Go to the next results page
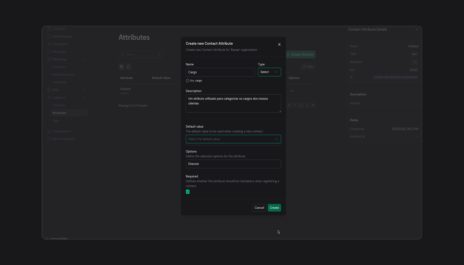This screenshot has width=464, height=265. (307, 105)
